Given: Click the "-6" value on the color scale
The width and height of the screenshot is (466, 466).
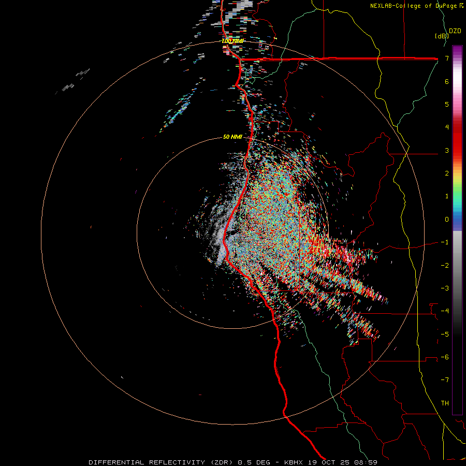Looking at the screenshot, I should pyautogui.click(x=445, y=357).
